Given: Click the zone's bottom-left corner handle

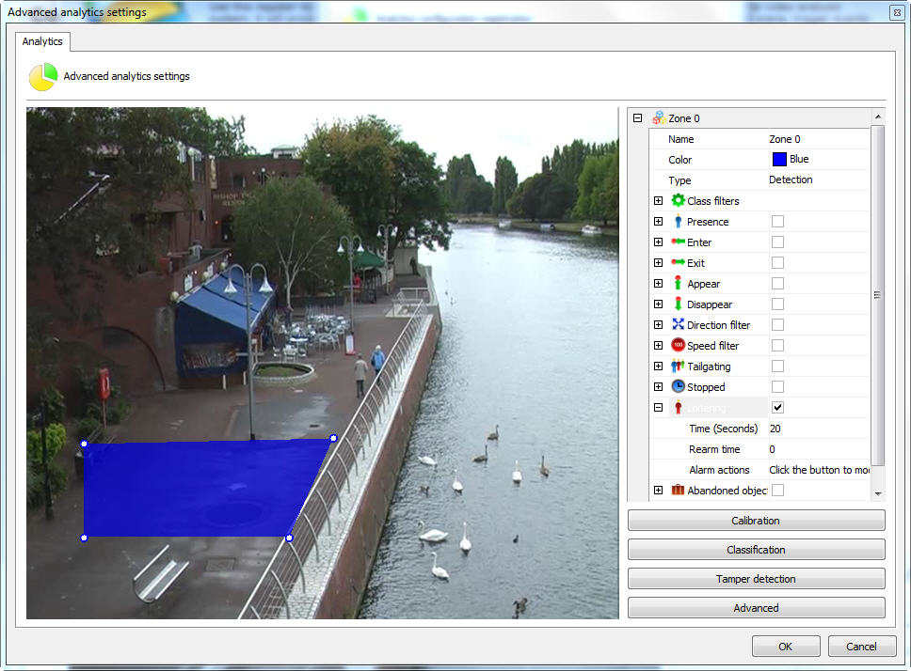Looking at the screenshot, I should [x=85, y=538].
